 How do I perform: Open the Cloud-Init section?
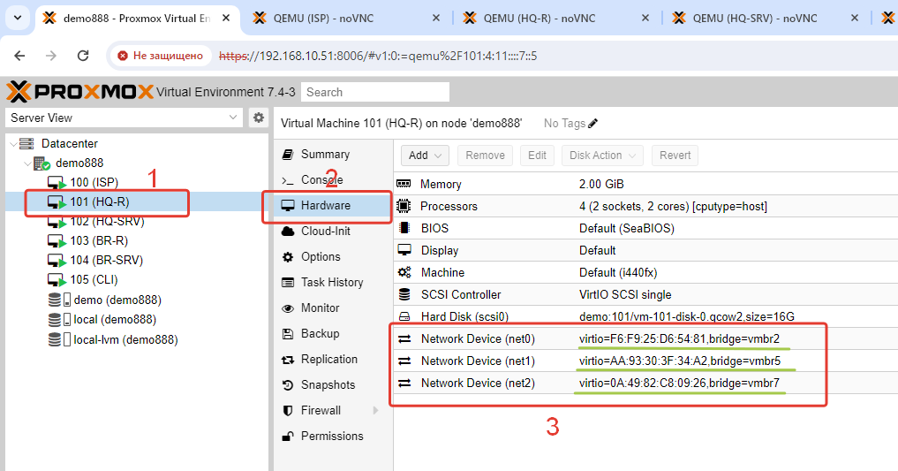coord(326,231)
